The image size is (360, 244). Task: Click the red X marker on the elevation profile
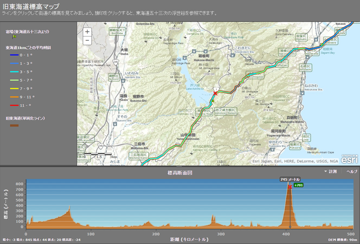point(290,187)
